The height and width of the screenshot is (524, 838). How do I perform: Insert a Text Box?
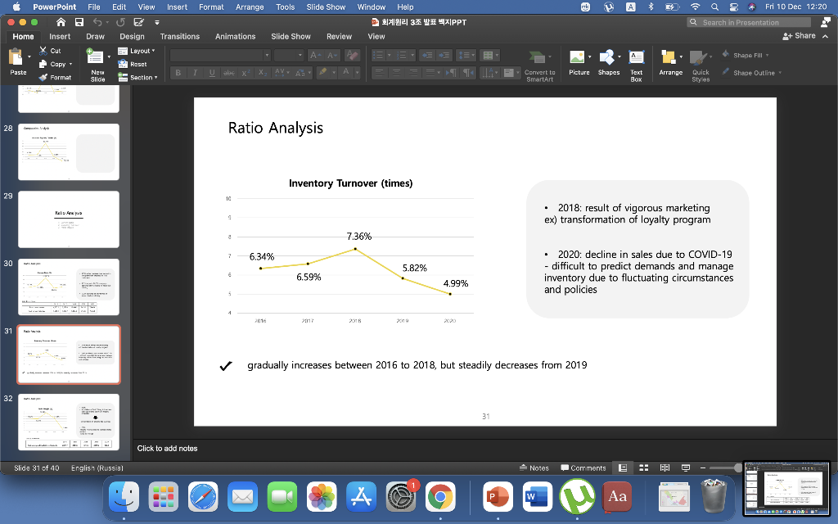tap(636, 65)
